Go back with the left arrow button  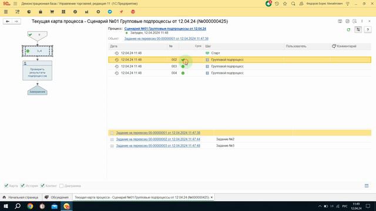pos(8,21)
